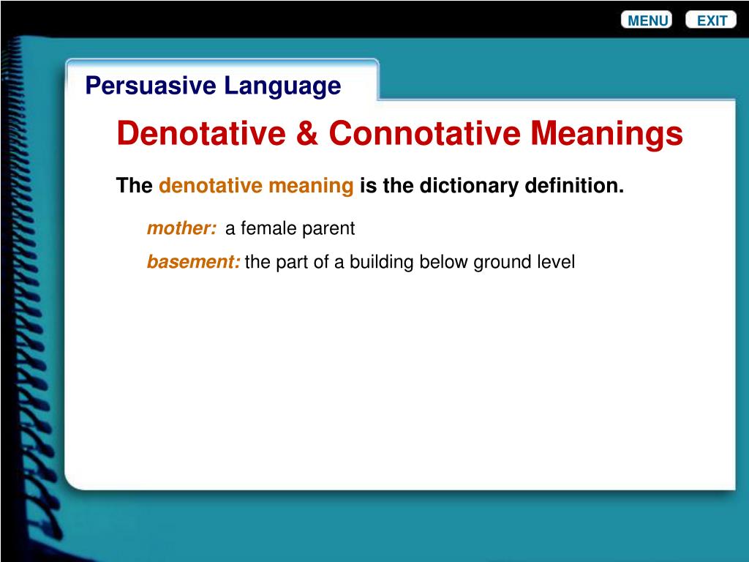Click the word 'basement:' in orange
Viewport: 749px width, 562px height.
(193, 262)
